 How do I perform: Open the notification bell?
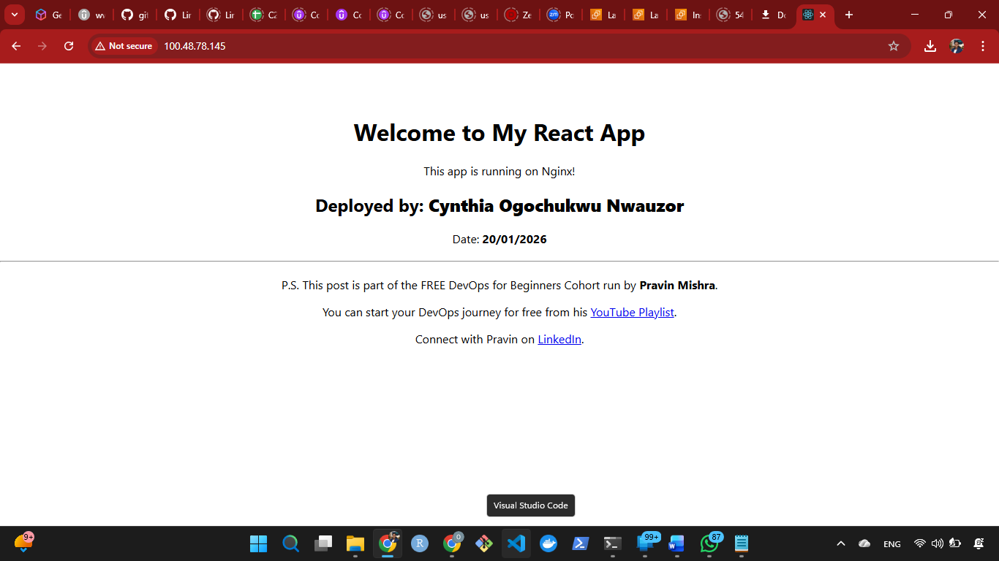979,543
